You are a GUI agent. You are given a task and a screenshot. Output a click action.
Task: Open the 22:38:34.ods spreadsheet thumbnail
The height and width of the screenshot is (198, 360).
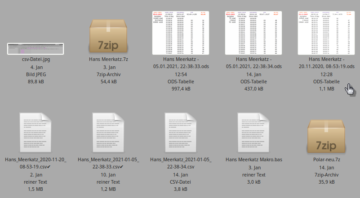[253, 33]
